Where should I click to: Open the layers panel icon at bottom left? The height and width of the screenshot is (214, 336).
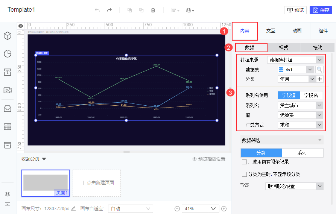[x=8, y=194]
